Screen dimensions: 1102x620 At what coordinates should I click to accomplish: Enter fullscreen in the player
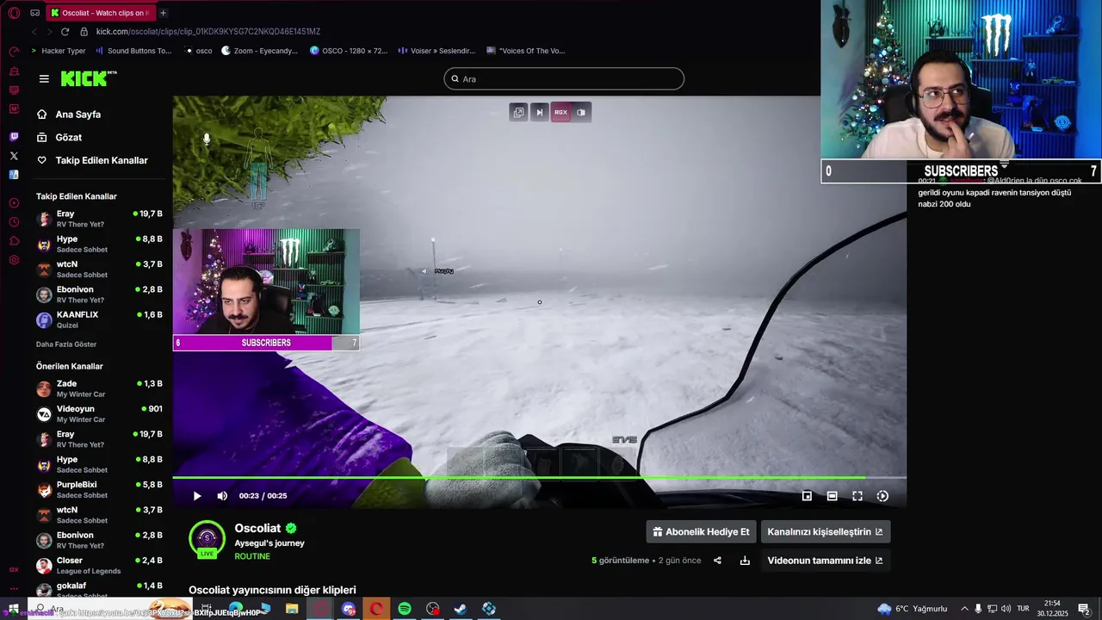(857, 496)
